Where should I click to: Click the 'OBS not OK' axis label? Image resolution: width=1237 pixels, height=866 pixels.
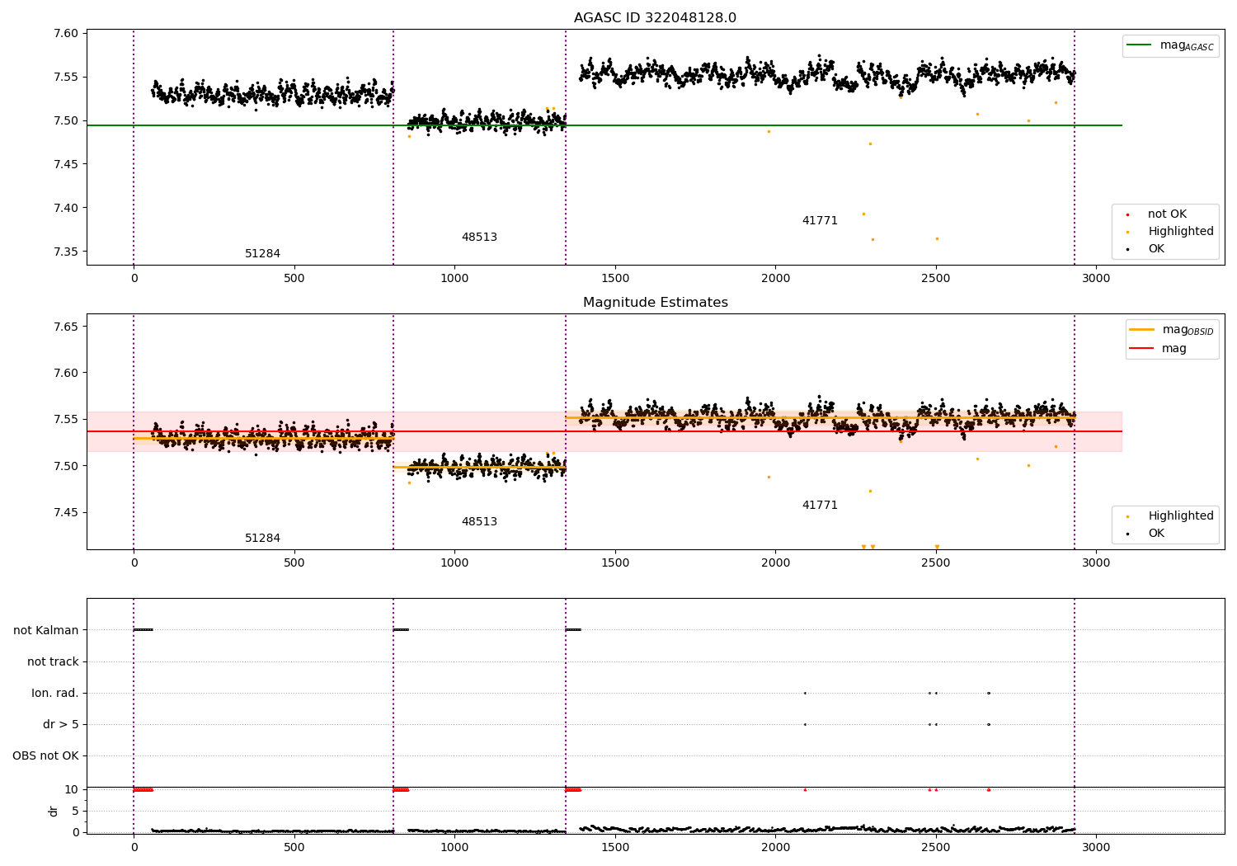[x=45, y=755]
